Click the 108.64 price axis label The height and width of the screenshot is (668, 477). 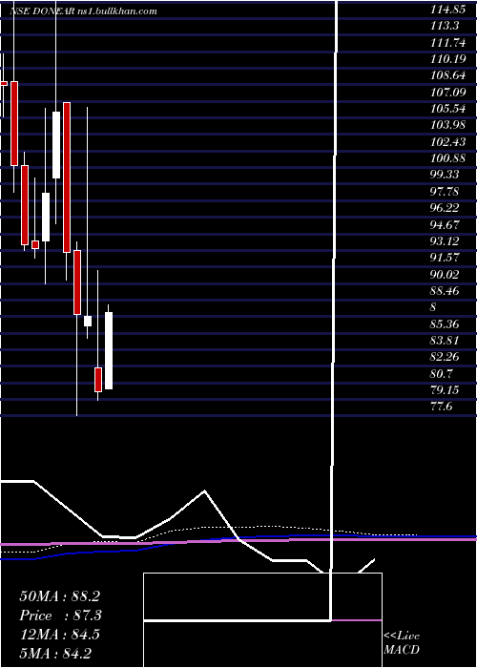click(447, 75)
